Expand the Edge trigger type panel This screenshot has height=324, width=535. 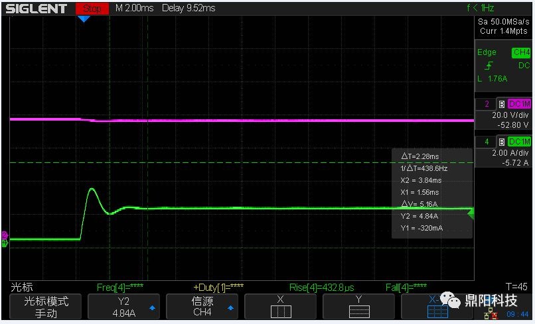[x=487, y=52]
